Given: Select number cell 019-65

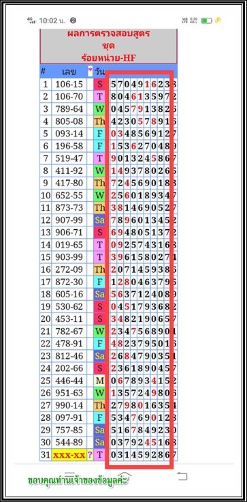Looking at the screenshot, I should point(69,245).
